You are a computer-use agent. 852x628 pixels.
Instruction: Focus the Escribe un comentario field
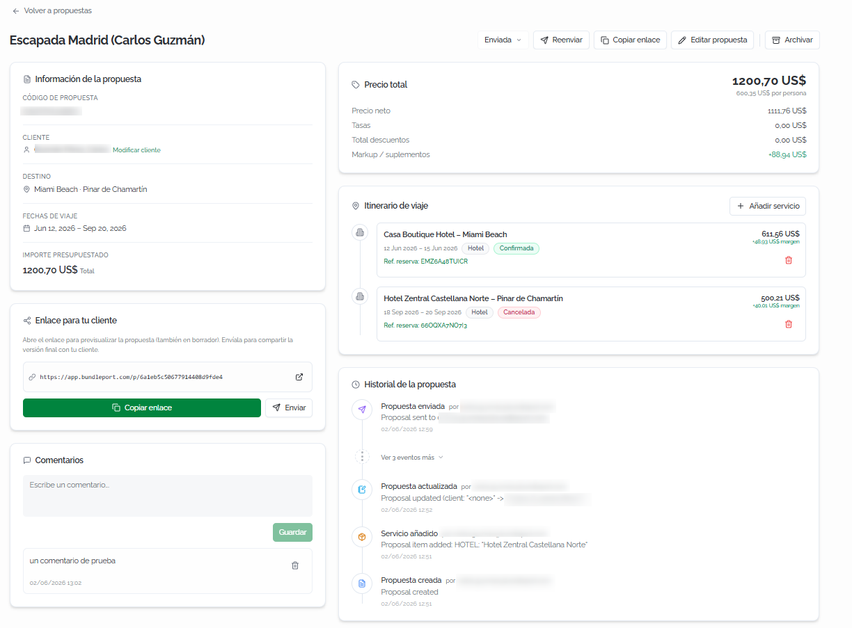pos(168,496)
